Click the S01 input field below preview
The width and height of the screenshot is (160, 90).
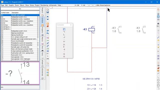click(x=20, y=87)
